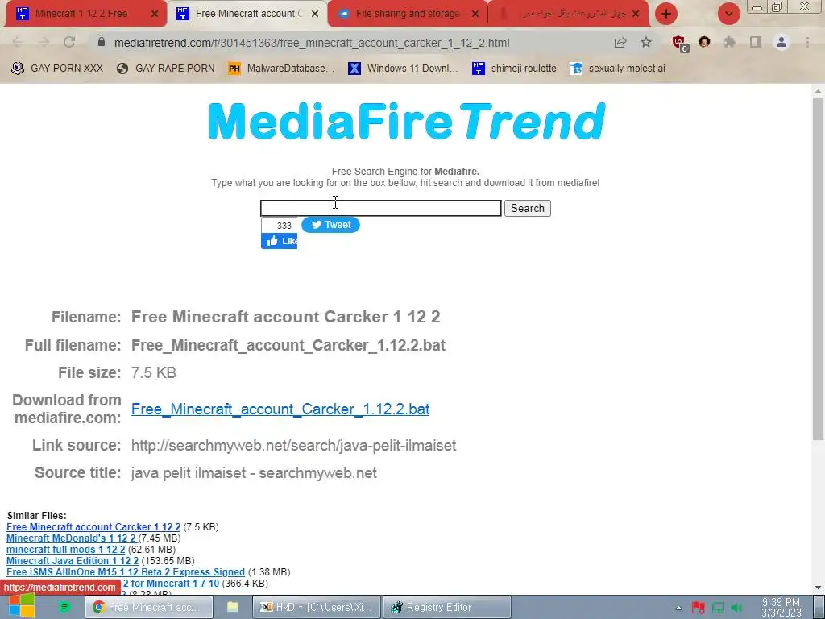Click the network tray icon
Viewport: 825px width, 619px height.
click(718, 608)
